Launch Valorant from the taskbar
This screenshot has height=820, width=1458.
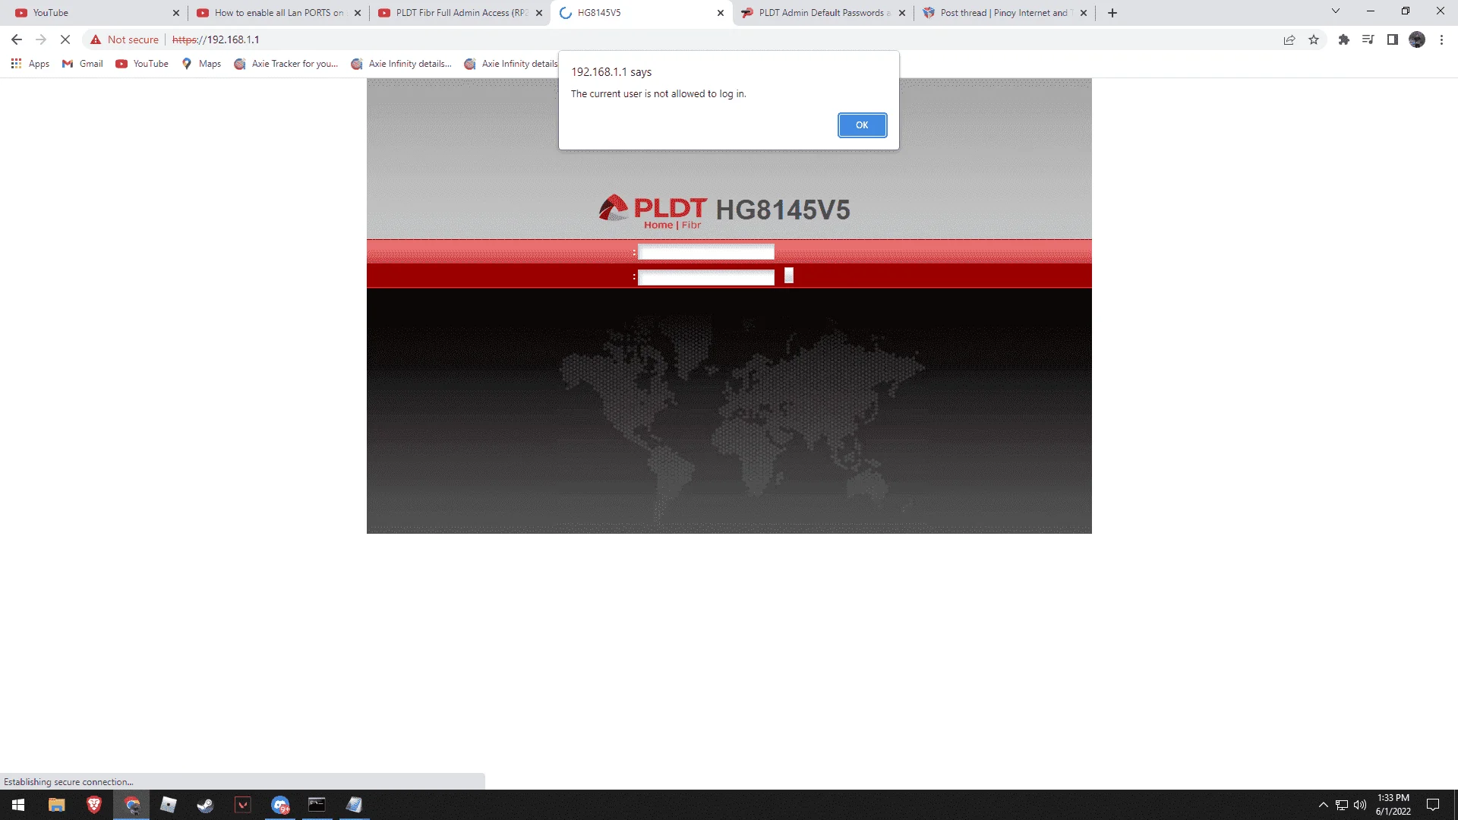[x=243, y=805]
